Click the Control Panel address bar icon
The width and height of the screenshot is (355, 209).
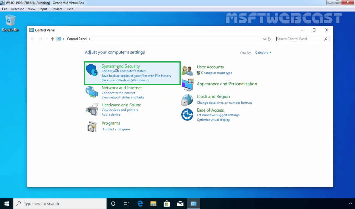point(59,39)
